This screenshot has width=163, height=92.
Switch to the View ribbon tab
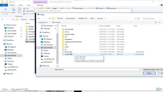[29, 5]
